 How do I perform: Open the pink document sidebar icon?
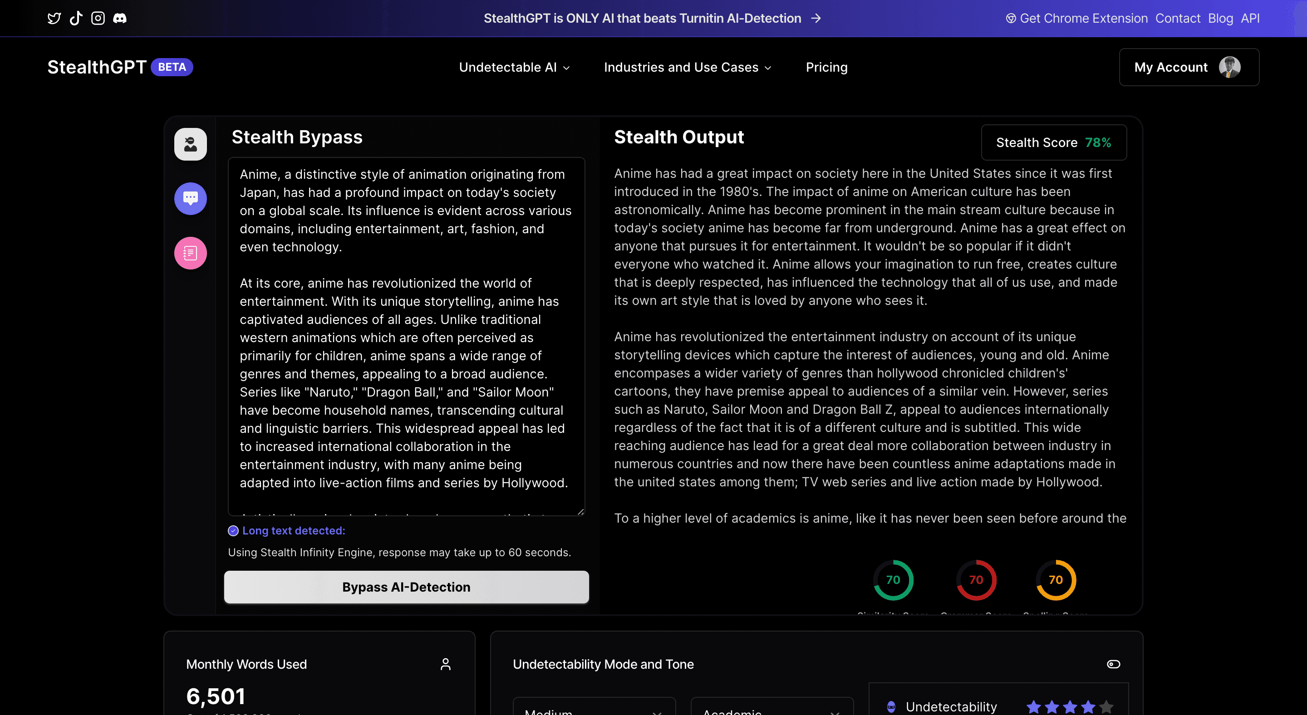click(190, 253)
